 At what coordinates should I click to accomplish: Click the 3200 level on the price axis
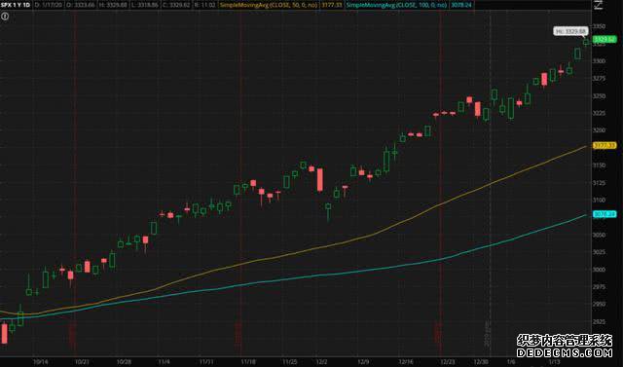(x=600, y=130)
